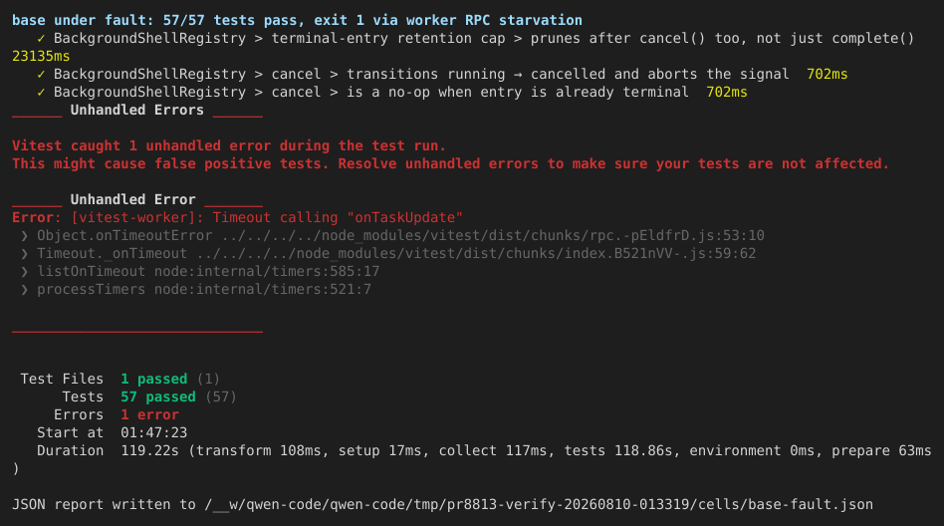Click the "base under fault" header line
Viewport: 944px width, 526px height.
click(297, 21)
